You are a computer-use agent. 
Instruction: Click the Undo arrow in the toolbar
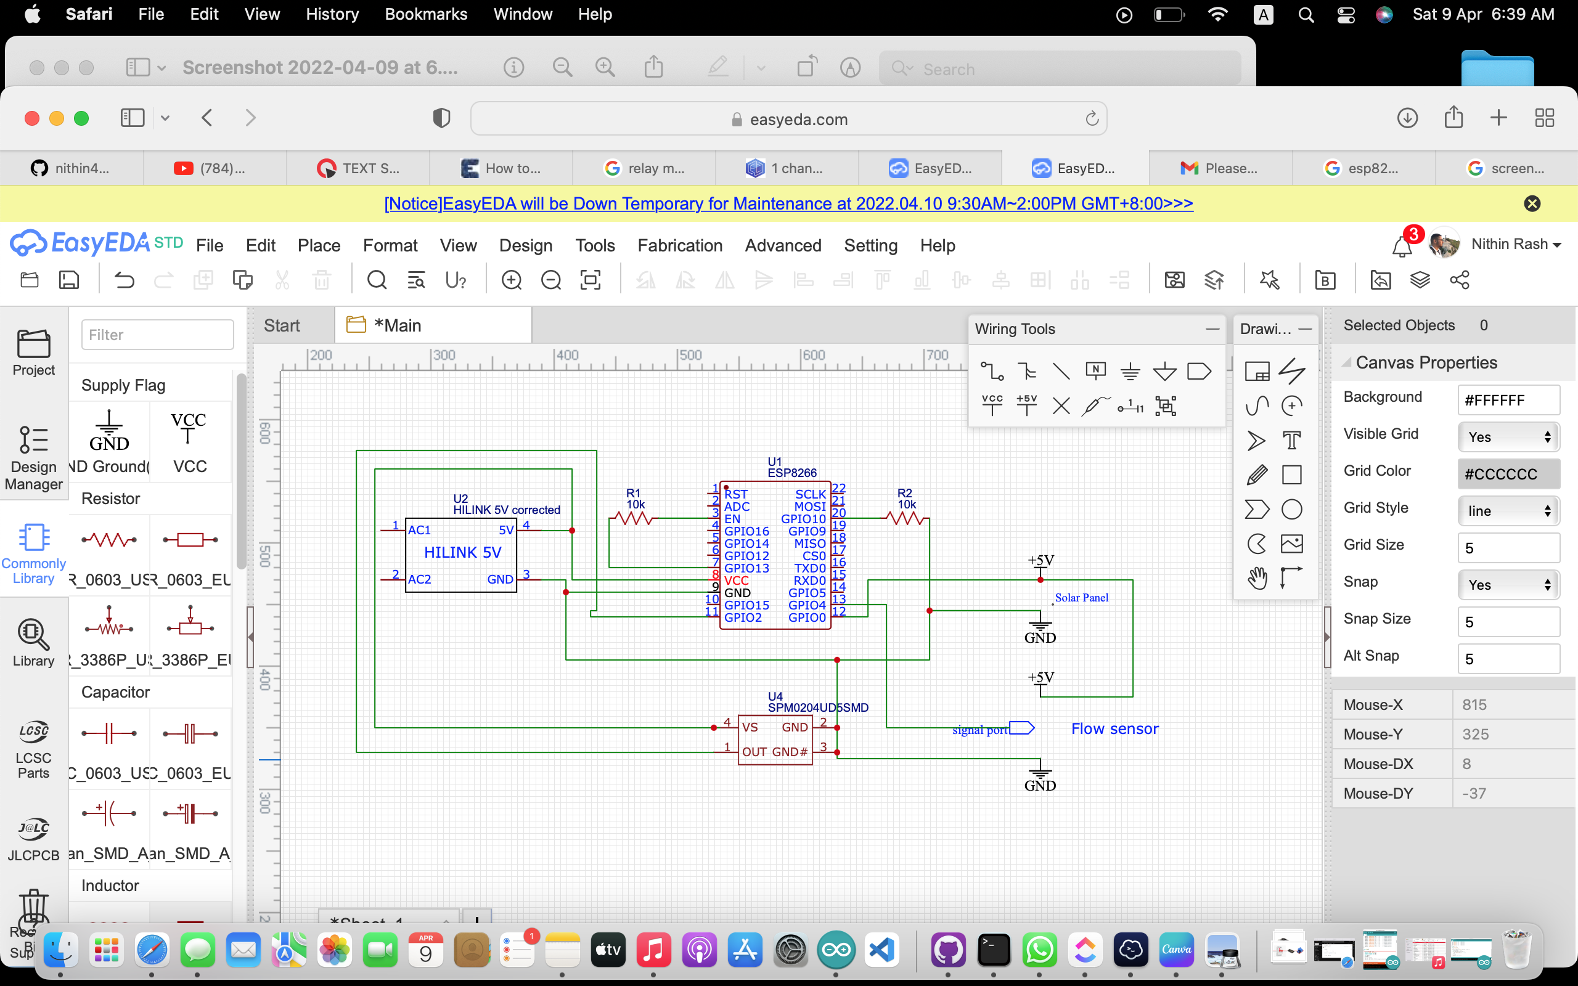click(x=124, y=280)
